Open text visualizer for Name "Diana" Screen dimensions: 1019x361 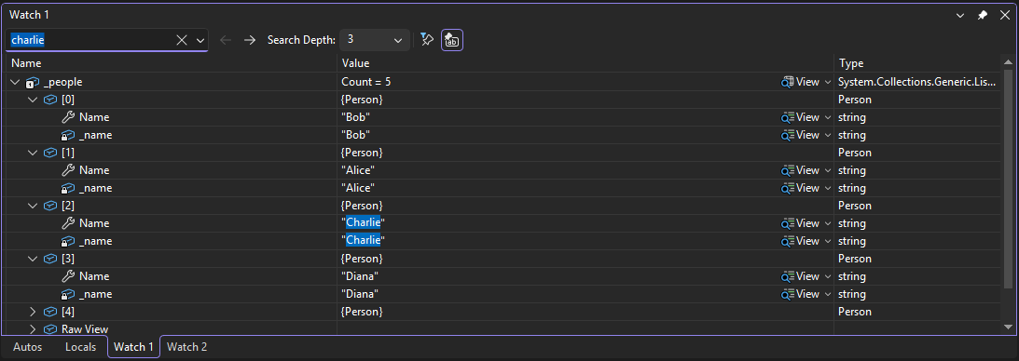[x=800, y=276]
